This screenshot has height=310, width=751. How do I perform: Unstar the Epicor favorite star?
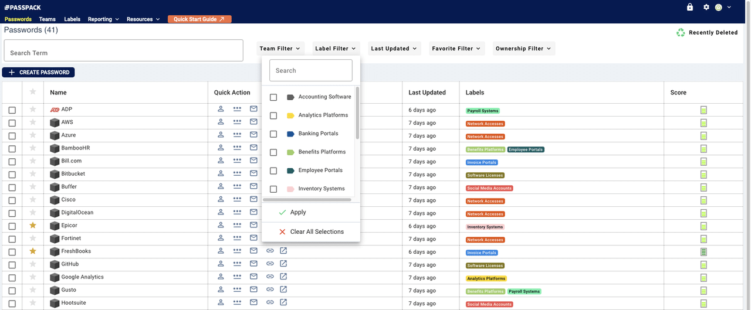[33, 225]
